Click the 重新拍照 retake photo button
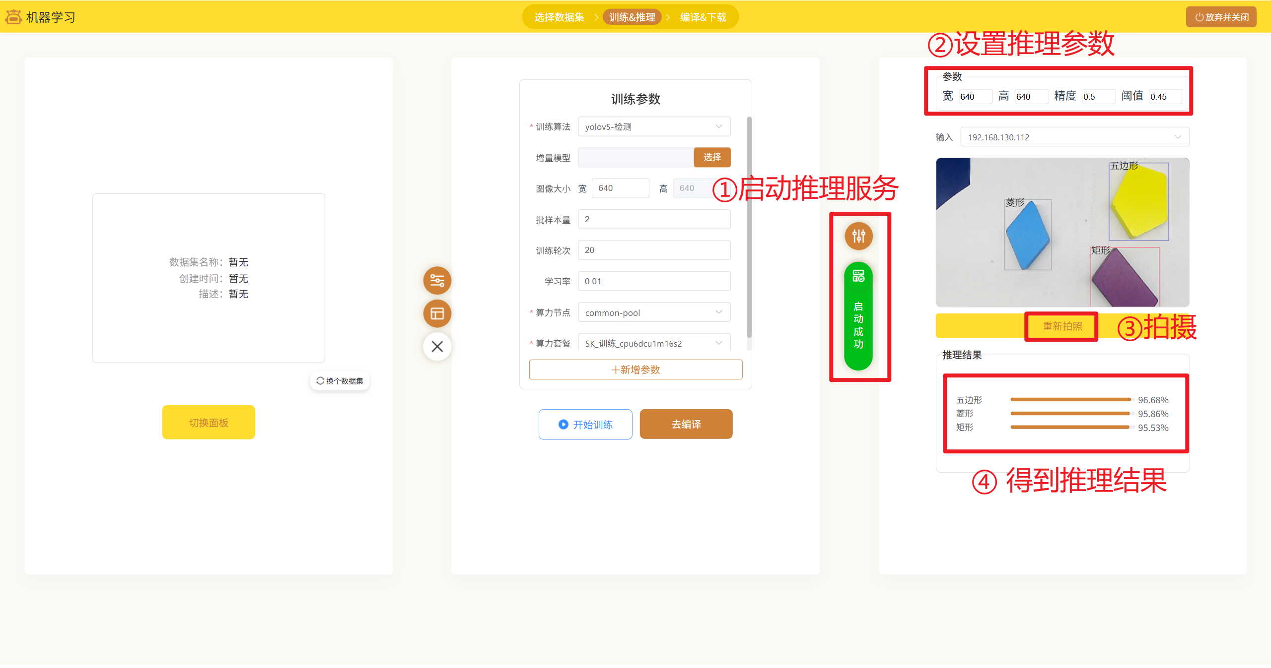Image resolution: width=1271 pixels, height=668 pixels. click(1062, 326)
